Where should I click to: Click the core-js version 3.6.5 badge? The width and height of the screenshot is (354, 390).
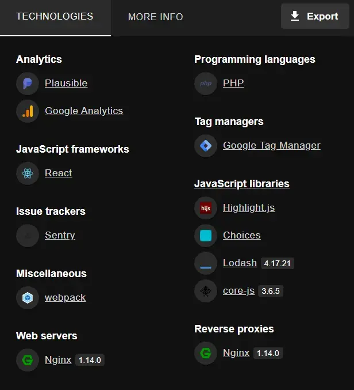coord(271,291)
